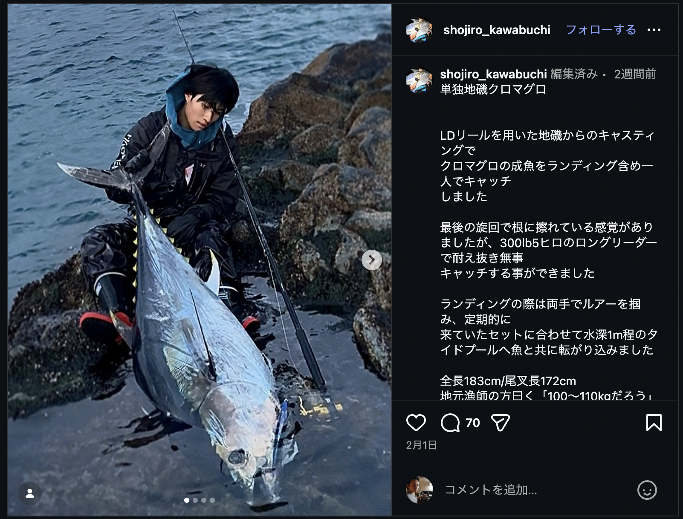Click the フォローする follow button
The width and height of the screenshot is (683, 519).
pyautogui.click(x=601, y=30)
